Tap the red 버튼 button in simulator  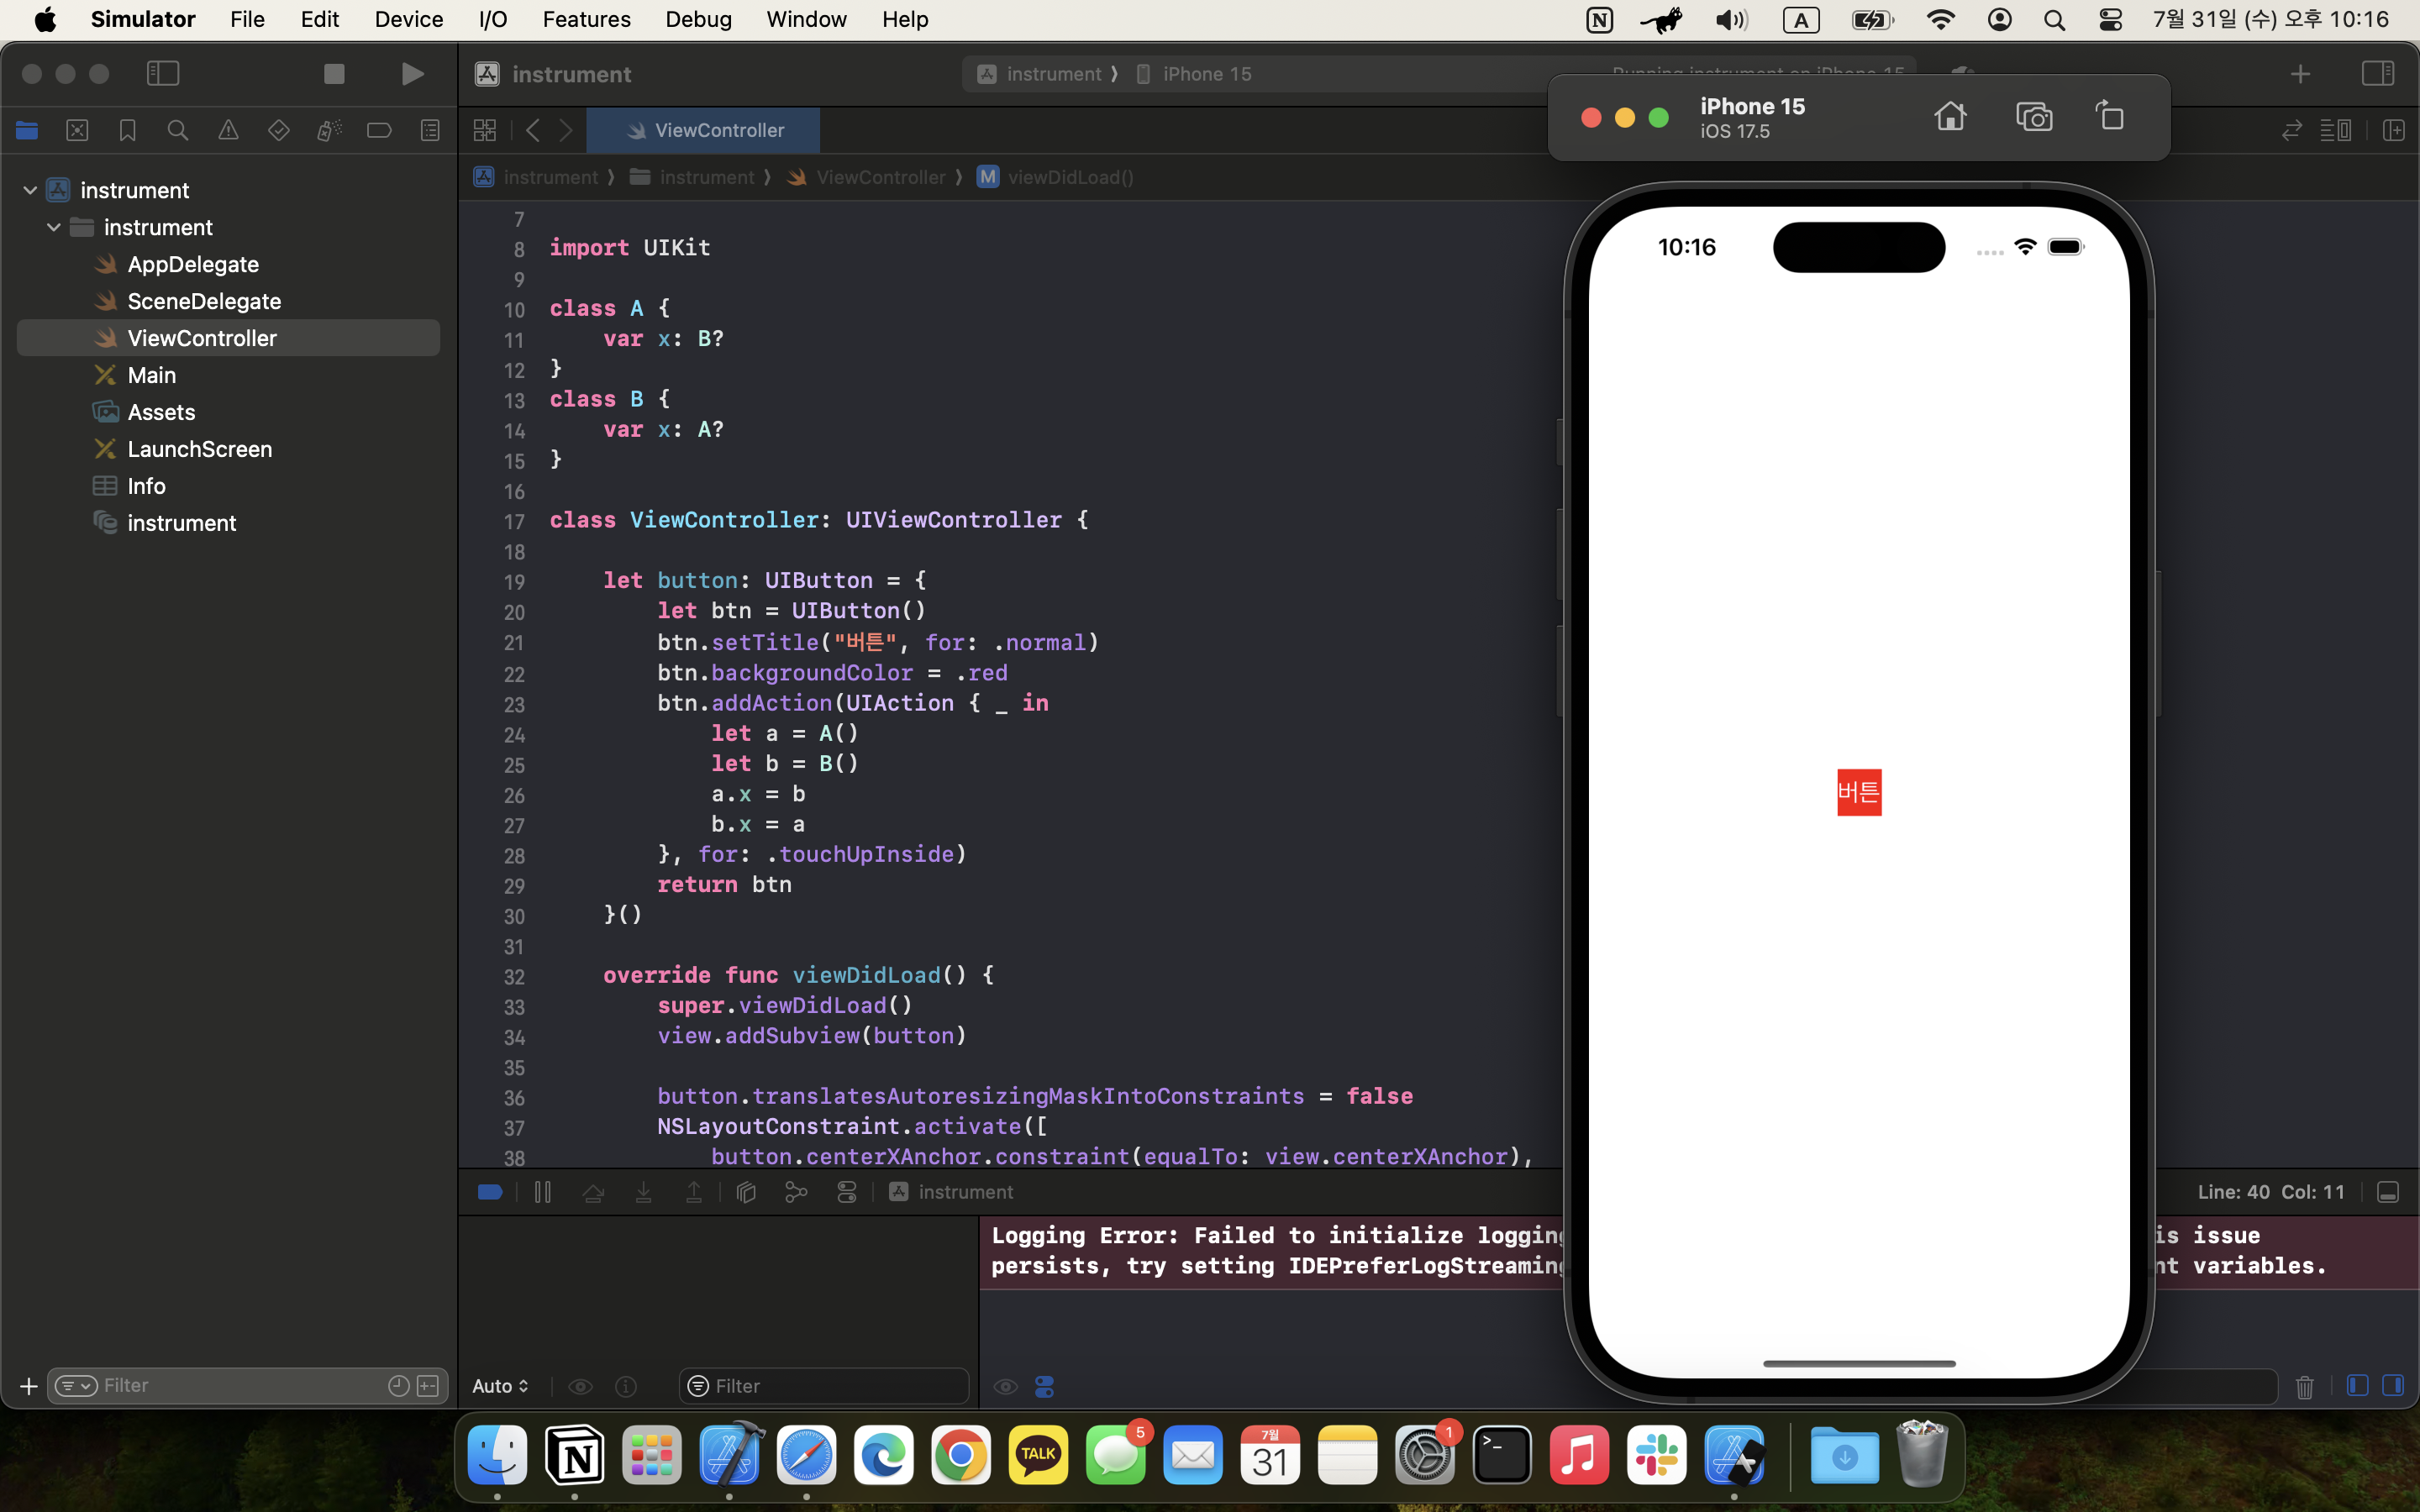pos(1859,792)
